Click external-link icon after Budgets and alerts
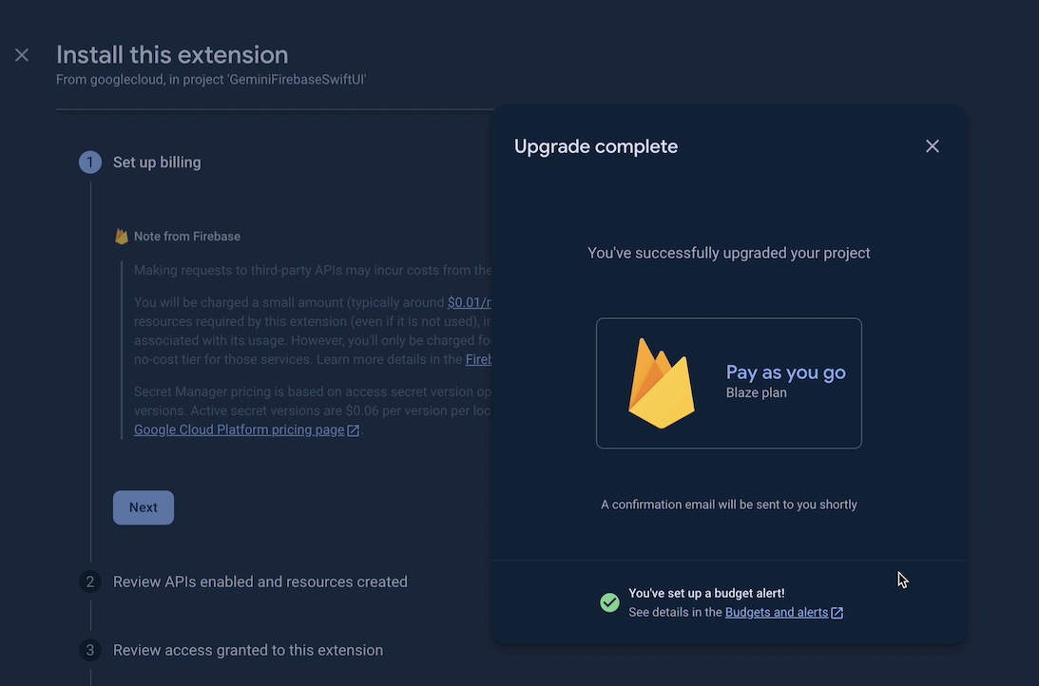The height and width of the screenshot is (686, 1039). click(x=837, y=613)
